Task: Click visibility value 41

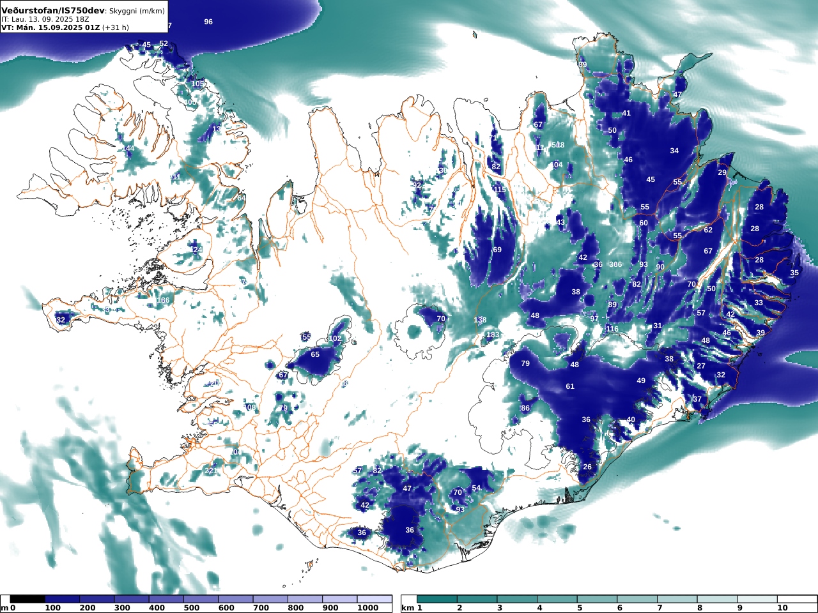Action: click(626, 113)
